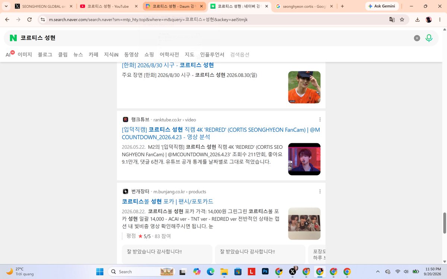This screenshot has height=279, width=447.
Task: Close the Daum search tab
Action: click(x=201, y=6)
